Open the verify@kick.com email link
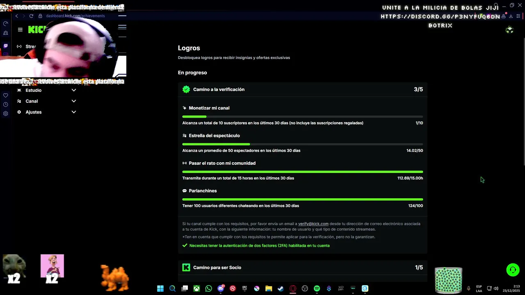This screenshot has height=295, width=525. pos(313,224)
